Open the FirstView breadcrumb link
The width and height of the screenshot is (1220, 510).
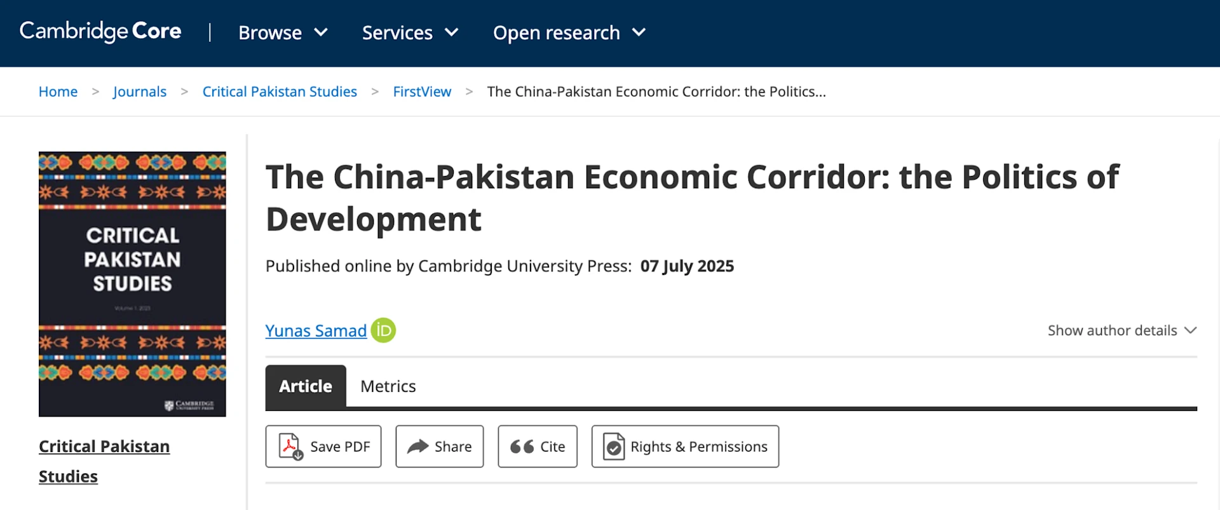pos(423,91)
